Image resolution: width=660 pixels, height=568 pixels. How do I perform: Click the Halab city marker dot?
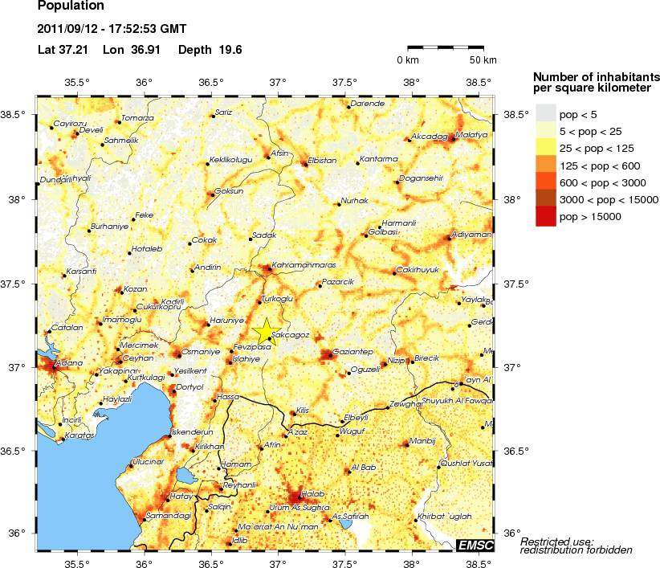tap(300, 496)
